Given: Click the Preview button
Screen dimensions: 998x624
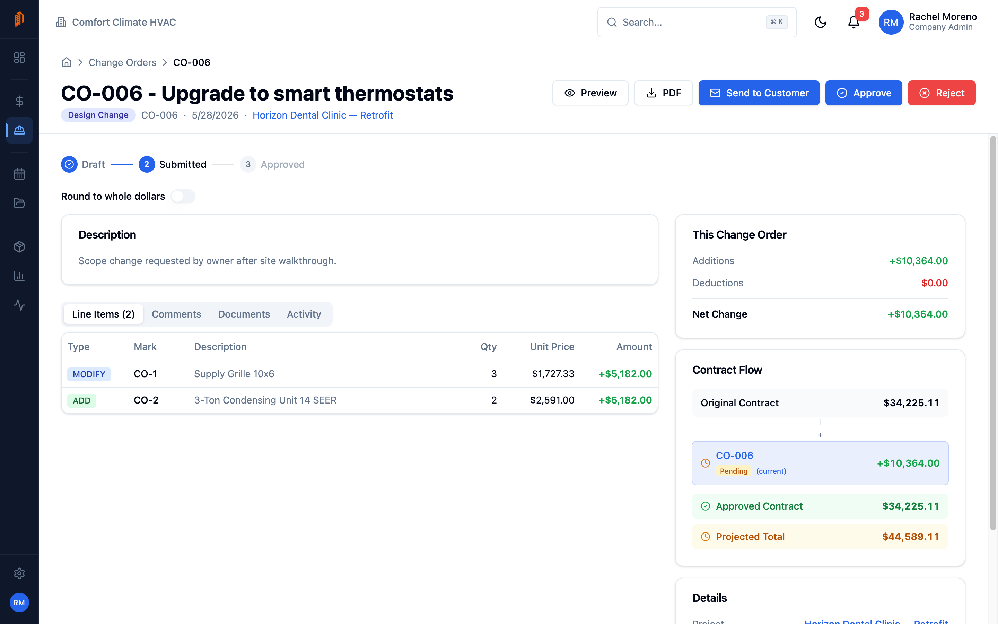Looking at the screenshot, I should pos(590,93).
